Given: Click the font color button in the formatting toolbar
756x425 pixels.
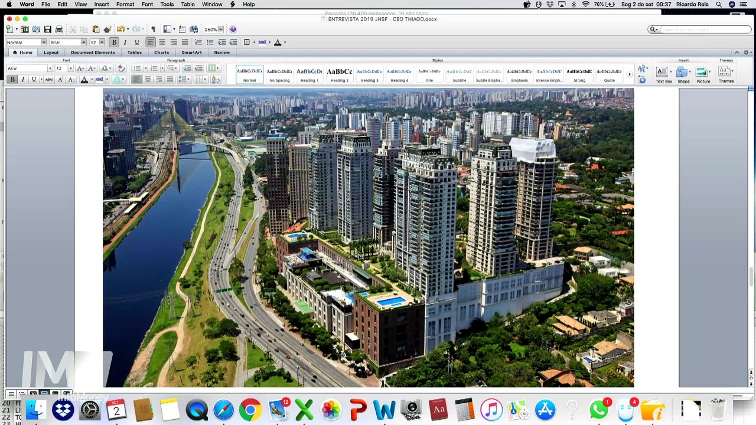Looking at the screenshot, I should click(278, 42).
